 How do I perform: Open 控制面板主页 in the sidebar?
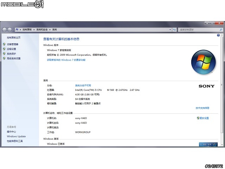point(14,38)
